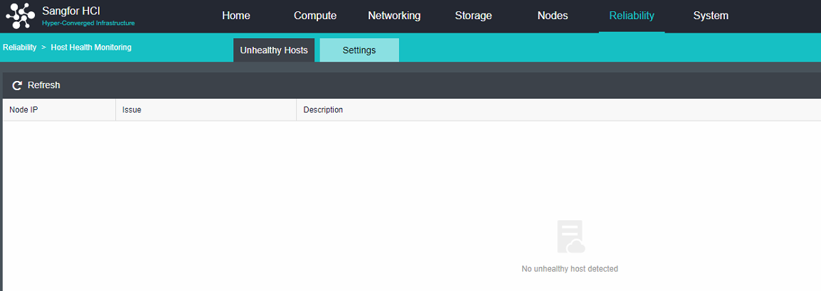Screen dimensions: 821x291
Task: Click the Sangfor HCI product title text
Action: pos(66,11)
